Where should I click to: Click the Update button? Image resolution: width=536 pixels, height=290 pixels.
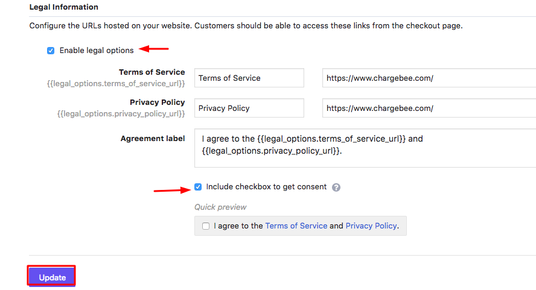[x=52, y=277]
